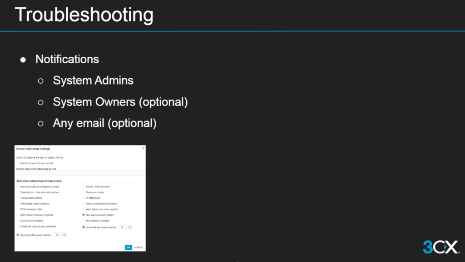Toggle Scheduled backups are completed
This screenshot has height=262, width=465.
[x=19, y=226]
